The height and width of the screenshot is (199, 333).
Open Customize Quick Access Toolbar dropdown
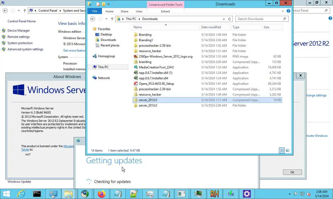tap(108, 4)
